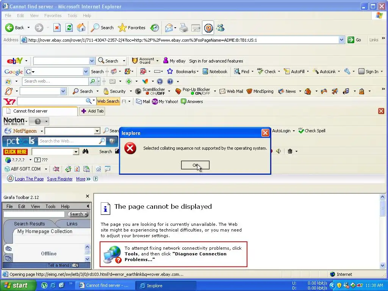Click the Yahoo! logo on Yahoo toolbar

pyautogui.click(x=9, y=102)
